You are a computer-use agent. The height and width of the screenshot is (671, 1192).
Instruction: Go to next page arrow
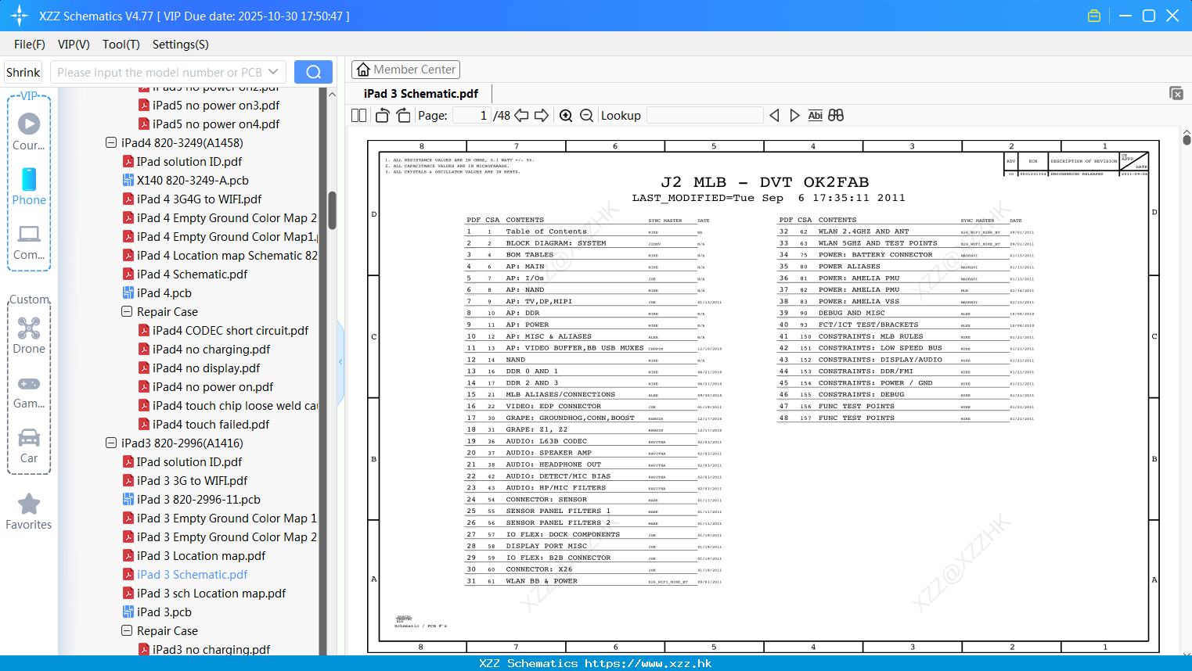542,116
